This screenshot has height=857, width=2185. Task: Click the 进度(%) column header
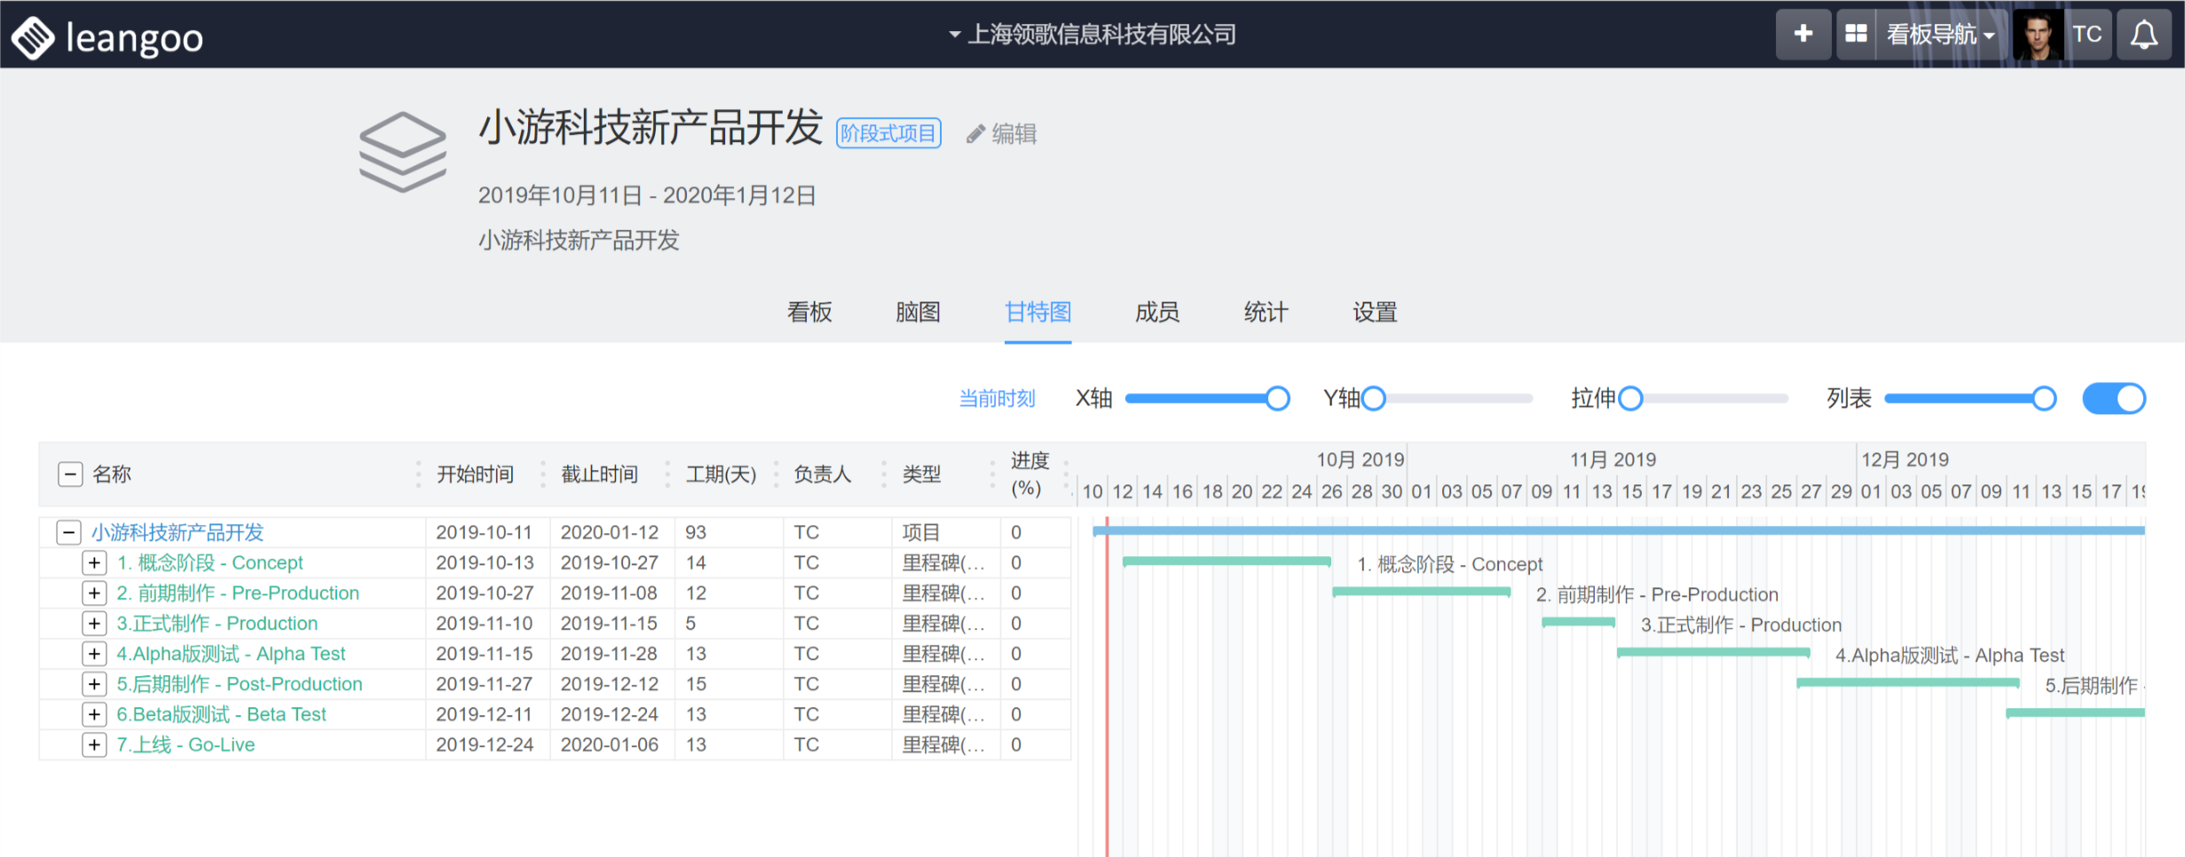[1029, 475]
